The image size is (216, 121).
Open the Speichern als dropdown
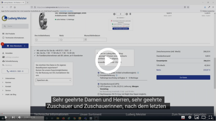click(x=54, y=80)
